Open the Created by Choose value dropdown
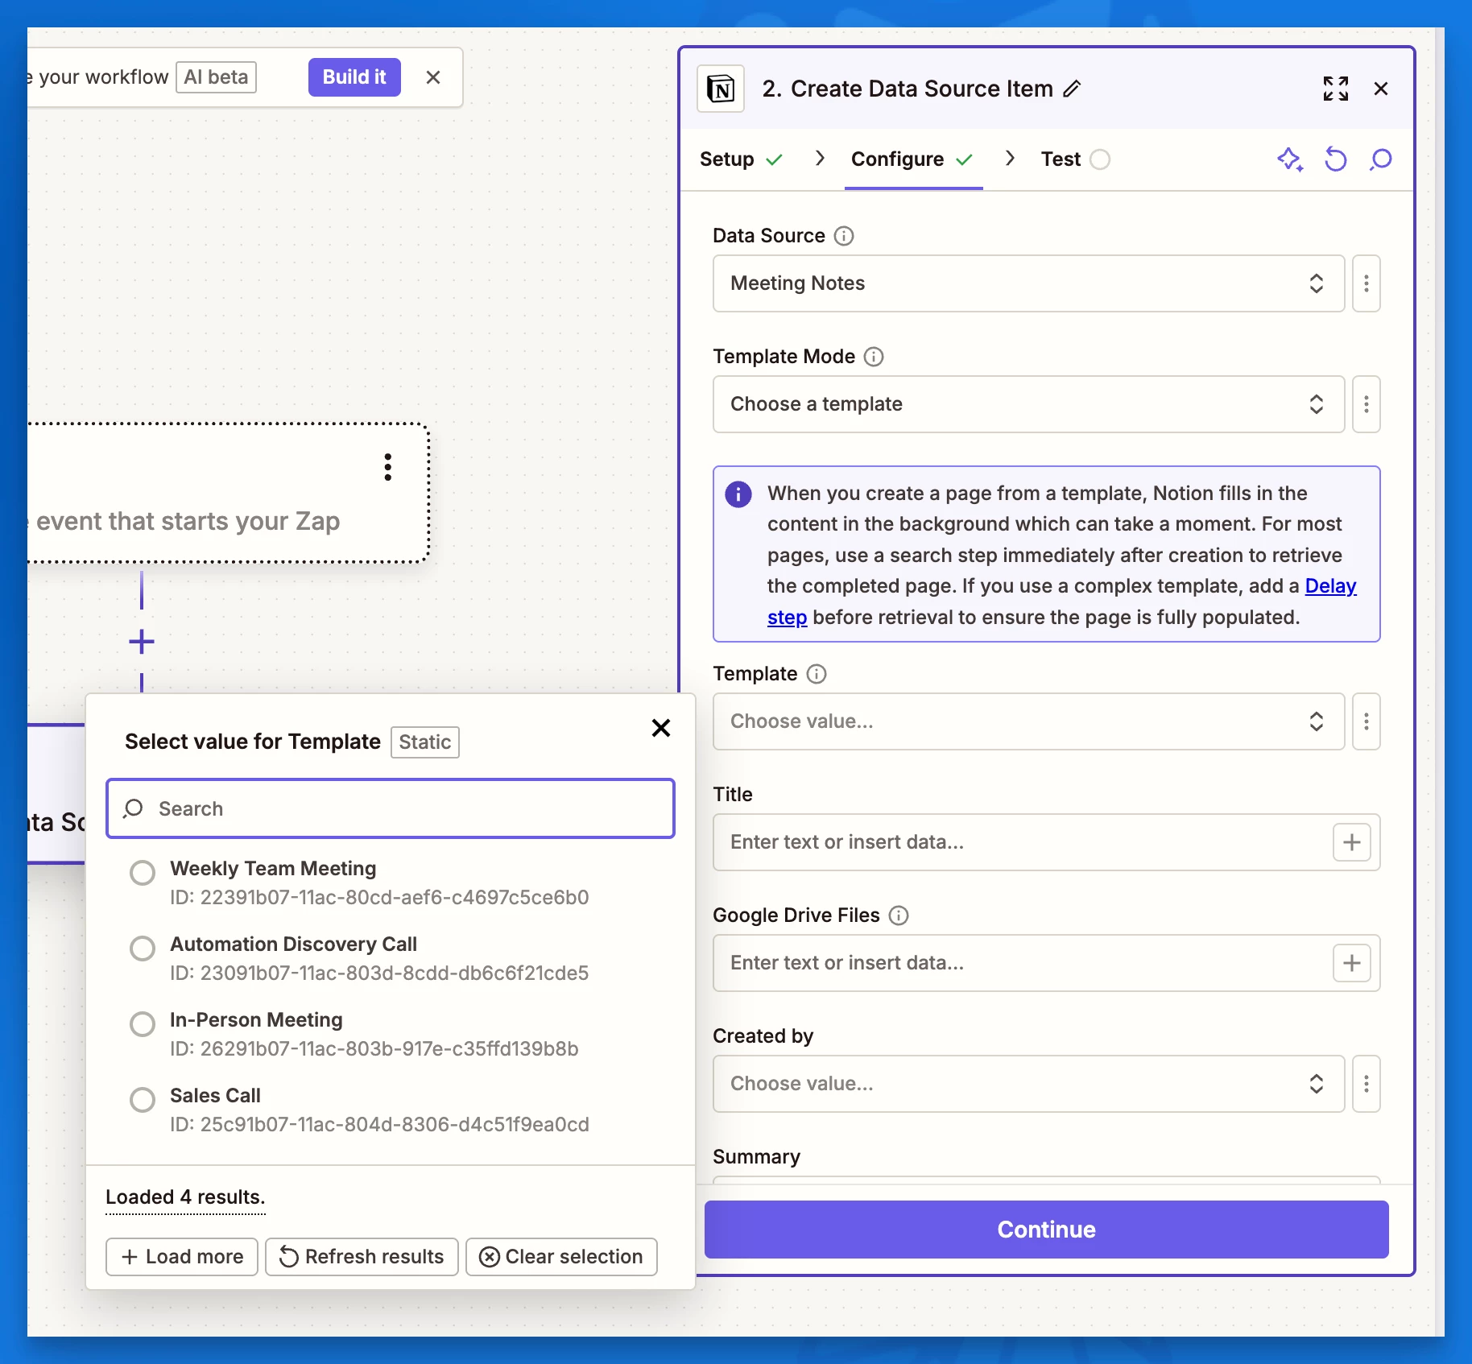This screenshot has height=1364, width=1472. (1028, 1084)
